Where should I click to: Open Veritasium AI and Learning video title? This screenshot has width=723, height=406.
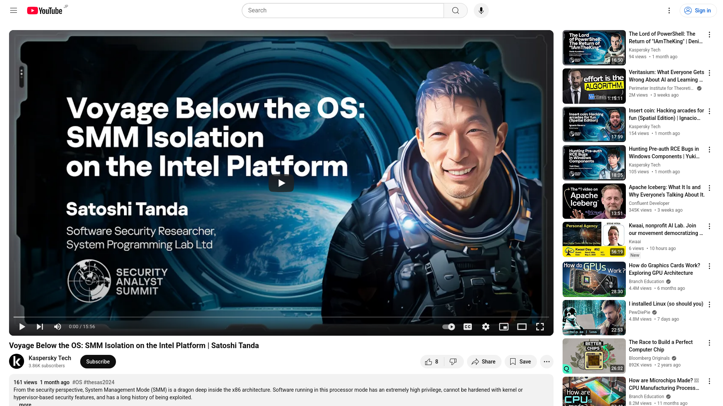[666, 76]
